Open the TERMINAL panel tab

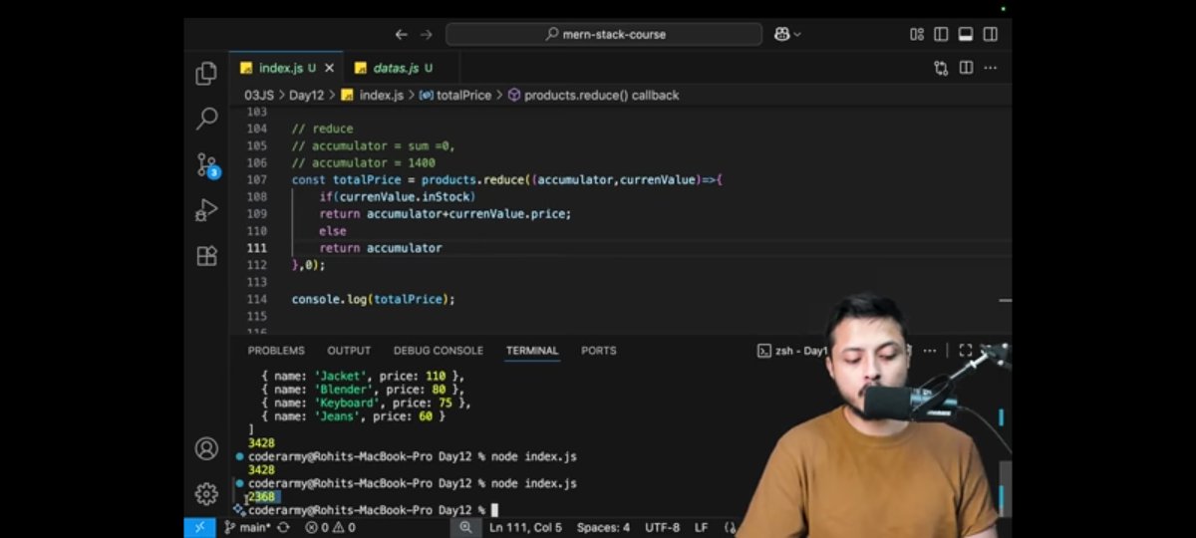pos(532,351)
